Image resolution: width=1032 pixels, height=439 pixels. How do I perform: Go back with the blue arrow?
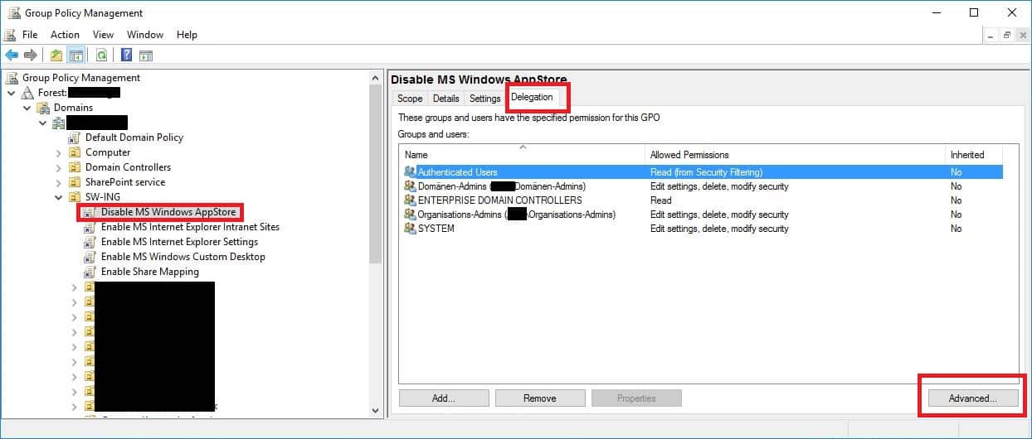click(12, 55)
